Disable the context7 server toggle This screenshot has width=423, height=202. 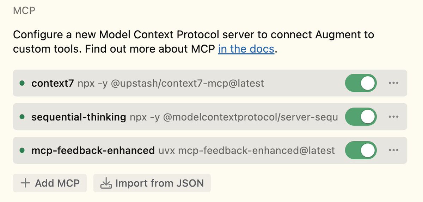coord(361,83)
